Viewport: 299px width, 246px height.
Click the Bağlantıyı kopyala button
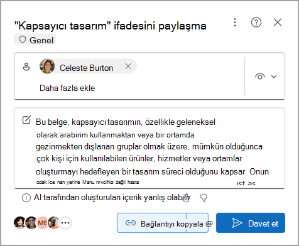pos(163,223)
